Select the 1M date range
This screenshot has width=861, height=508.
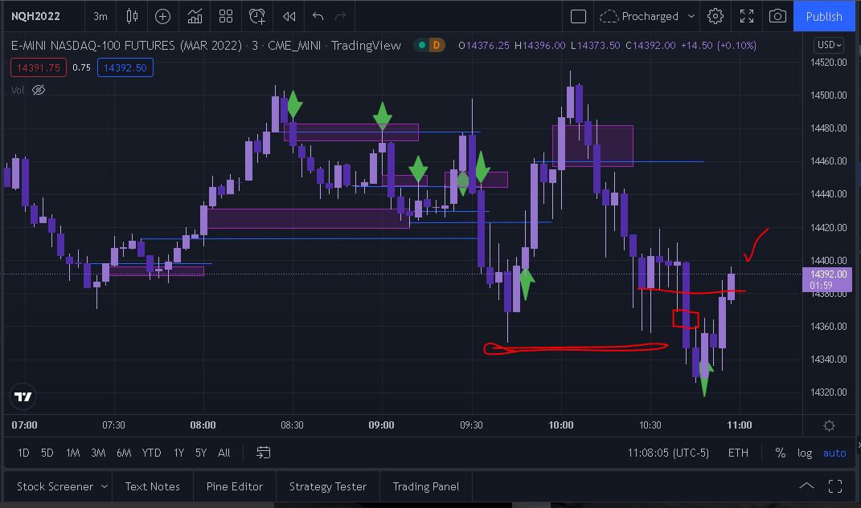pos(72,453)
